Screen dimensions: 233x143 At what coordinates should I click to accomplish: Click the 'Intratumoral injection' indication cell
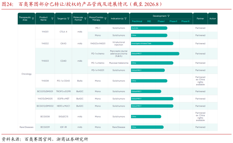click(x=118, y=43)
